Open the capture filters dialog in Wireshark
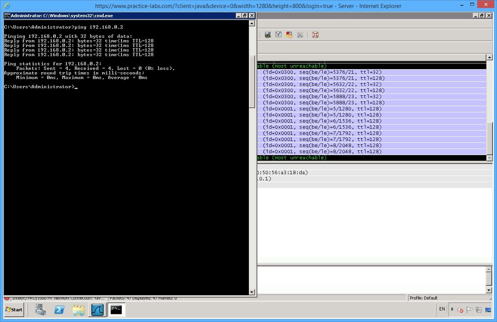This screenshot has width=497, height=322. pos(268,35)
